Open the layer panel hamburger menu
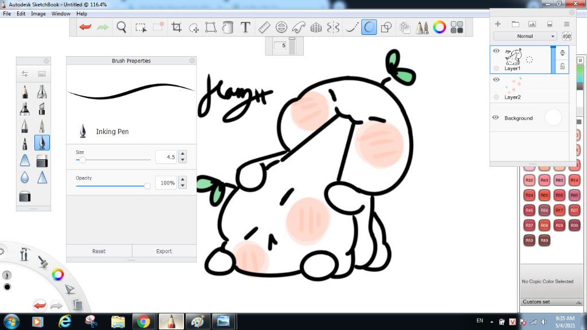This screenshot has width=587, height=330. 567,24
